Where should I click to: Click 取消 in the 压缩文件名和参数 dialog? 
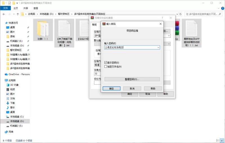point(148,94)
